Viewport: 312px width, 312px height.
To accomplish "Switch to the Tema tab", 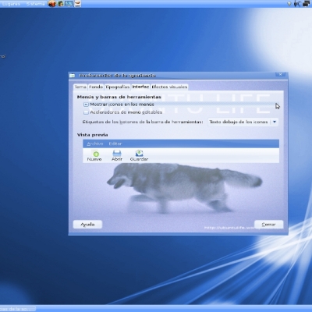I will pyautogui.click(x=80, y=87).
